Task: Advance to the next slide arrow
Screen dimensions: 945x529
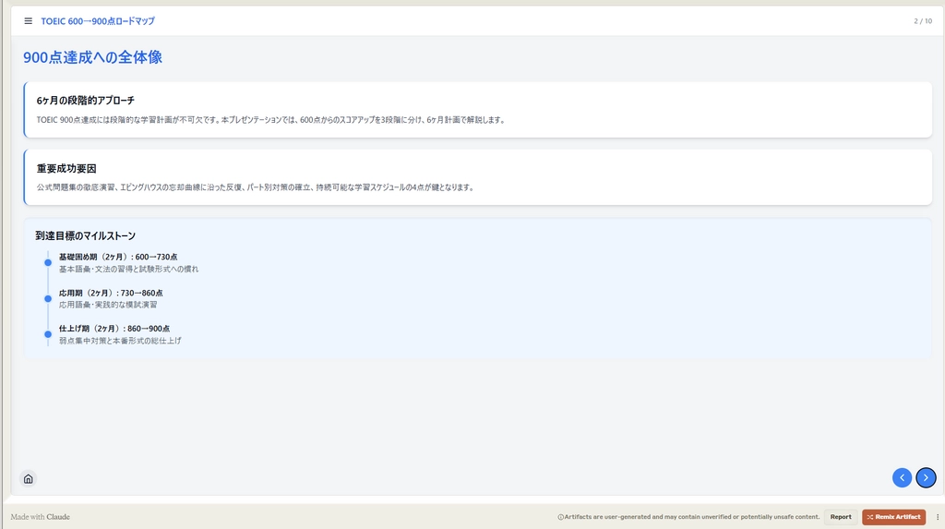Action: click(x=926, y=477)
